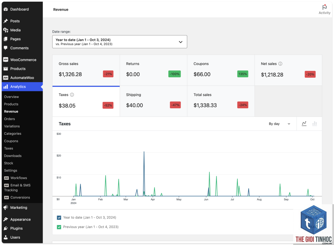Toggle Previous year series checkbox
334x245 pixels.
pyautogui.click(x=59, y=227)
